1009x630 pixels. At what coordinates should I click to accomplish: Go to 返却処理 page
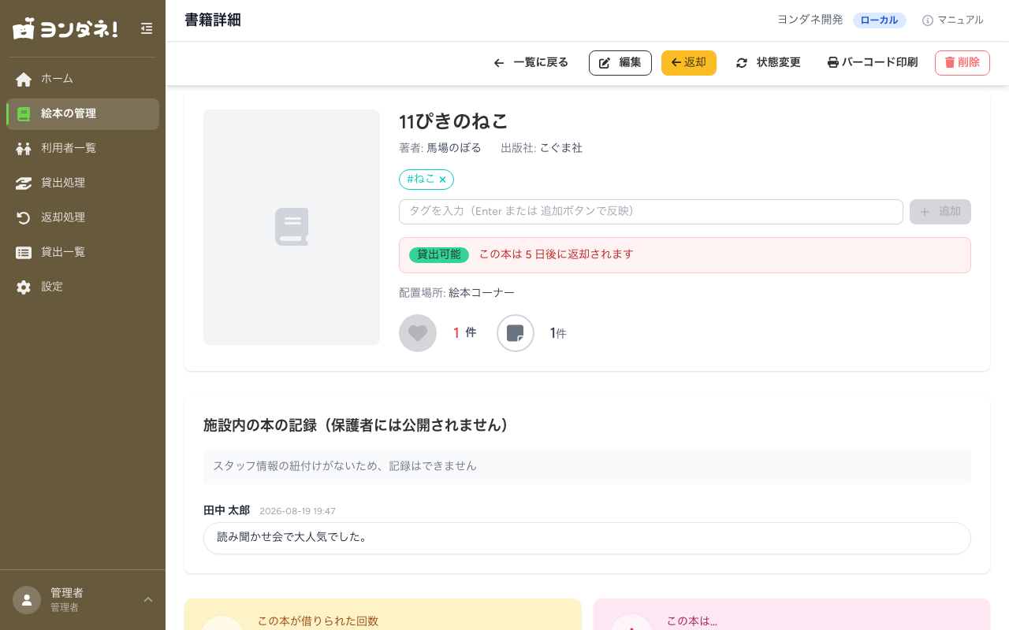(83, 217)
